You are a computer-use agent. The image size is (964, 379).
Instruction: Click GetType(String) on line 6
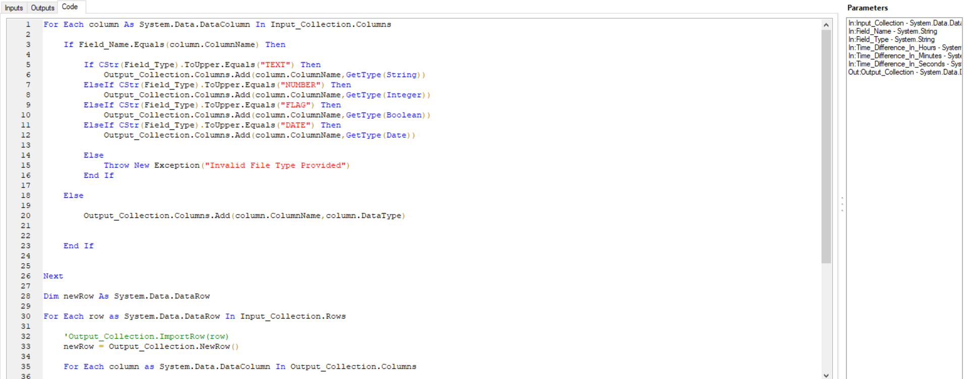pos(383,74)
